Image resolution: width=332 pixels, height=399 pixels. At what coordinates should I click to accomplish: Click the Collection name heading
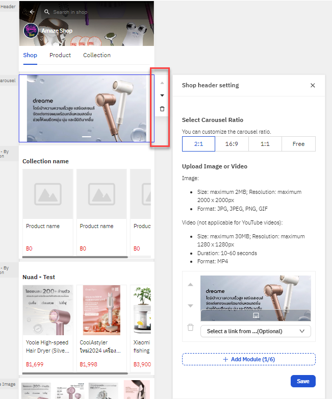[45, 161]
